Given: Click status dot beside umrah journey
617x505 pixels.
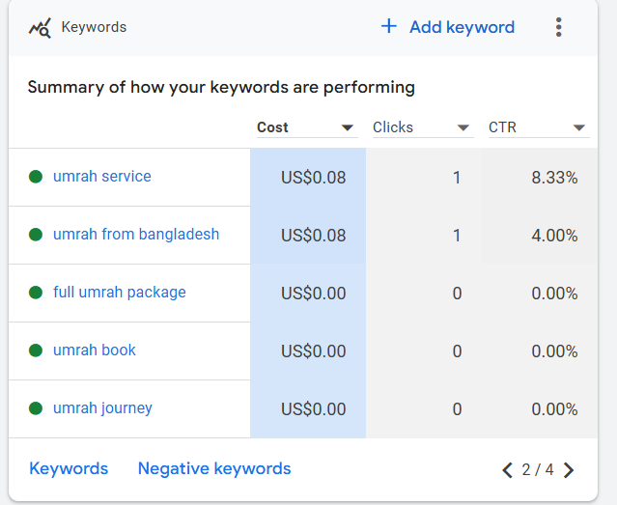Looking at the screenshot, I should [x=36, y=408].
